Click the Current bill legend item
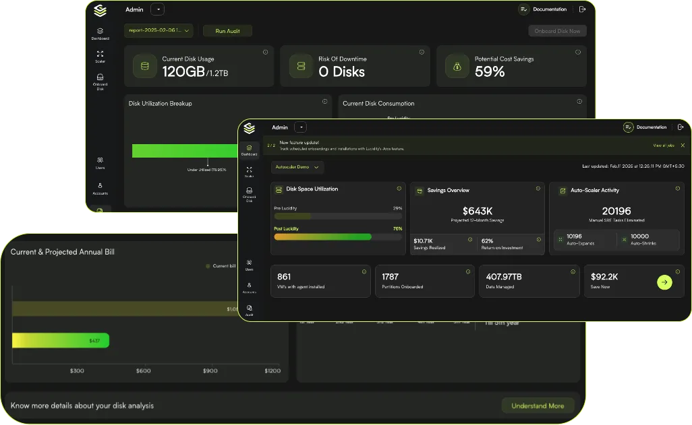The height and width of the screenshot is (425, 692). click(x=221, y=266)
